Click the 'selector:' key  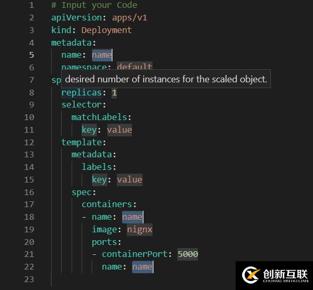coord(84,105)
